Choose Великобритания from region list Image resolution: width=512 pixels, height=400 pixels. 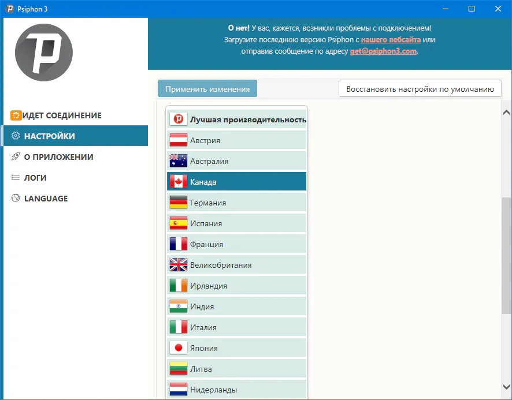click(237, 265)
